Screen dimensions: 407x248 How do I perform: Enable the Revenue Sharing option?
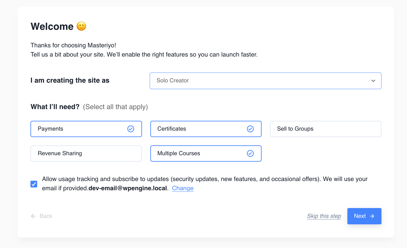(86, 153)
